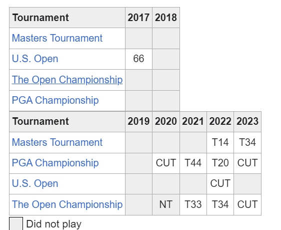Click the T44 PGA Championship 2021 cell
The image size is (281, 230).
[x=193, y=163]
